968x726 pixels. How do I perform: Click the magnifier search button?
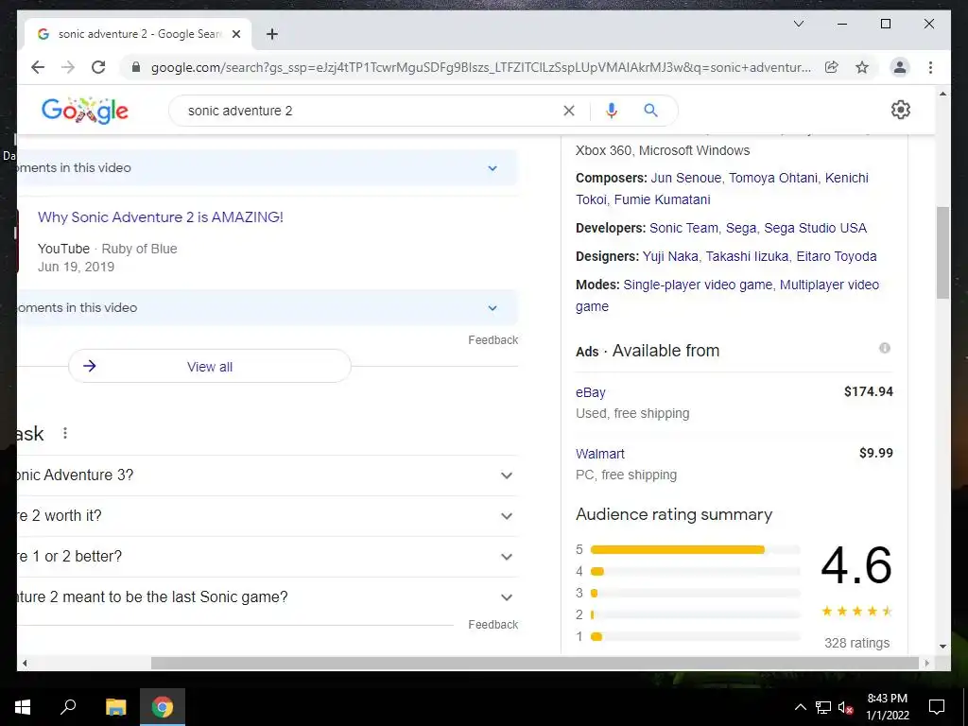coord(650,111)
